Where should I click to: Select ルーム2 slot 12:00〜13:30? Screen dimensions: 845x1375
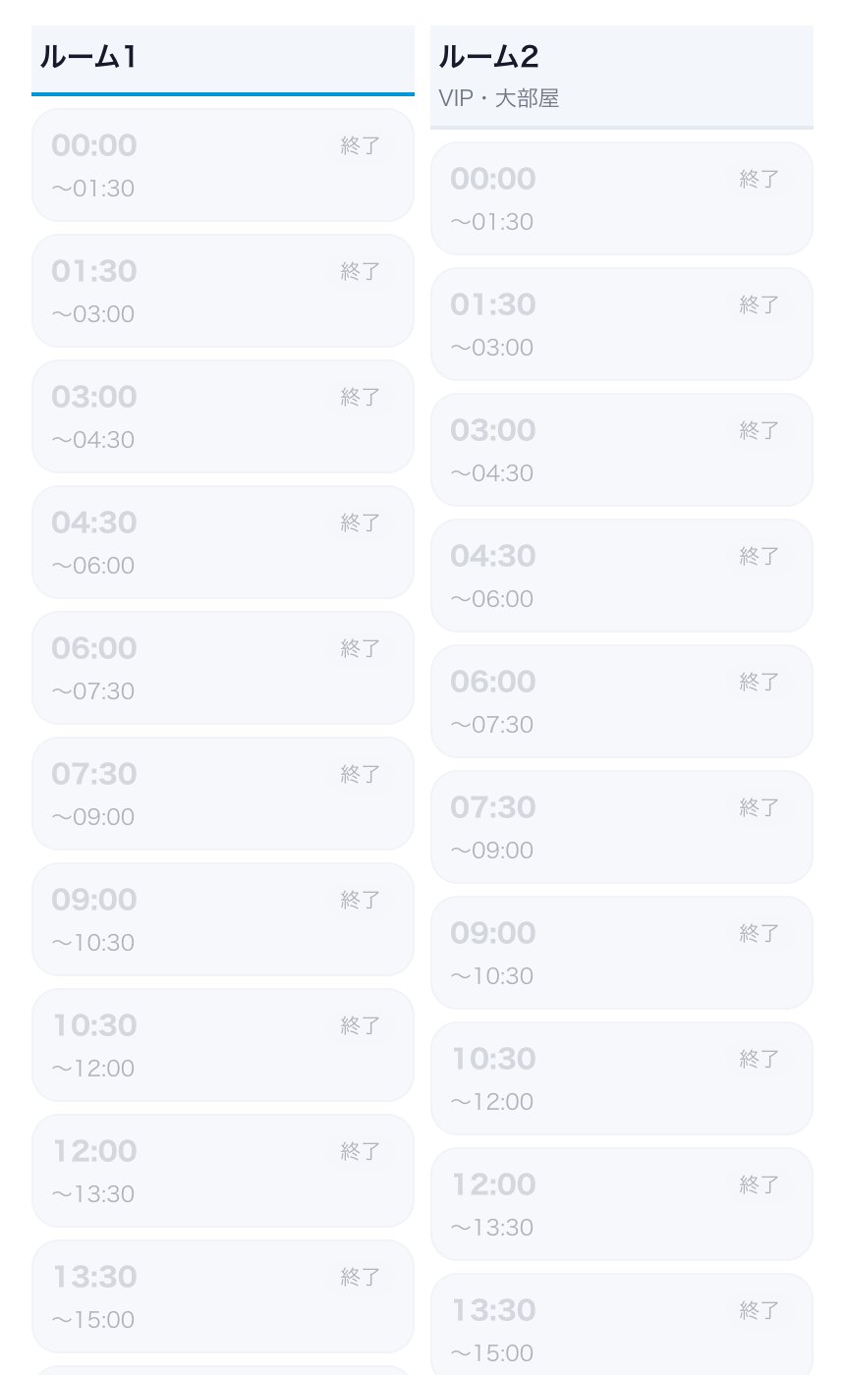[622, 1204]
